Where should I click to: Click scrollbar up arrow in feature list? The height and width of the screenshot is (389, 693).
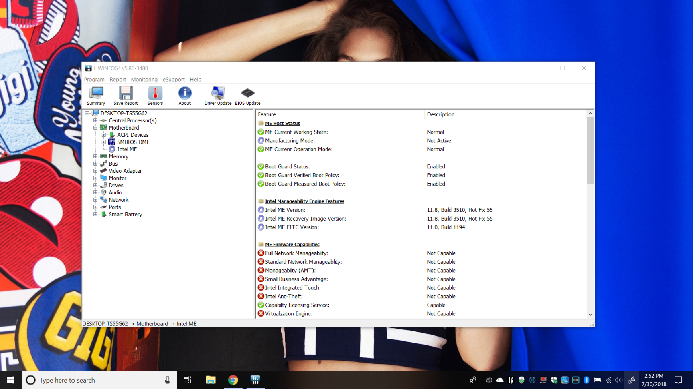590,114
